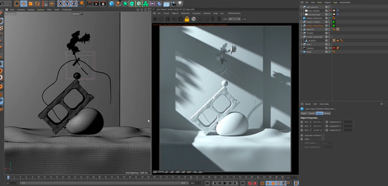Switch to the Basic attribute tab

point(303,113)
